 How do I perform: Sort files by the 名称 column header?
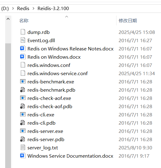(x=24, y=20)
